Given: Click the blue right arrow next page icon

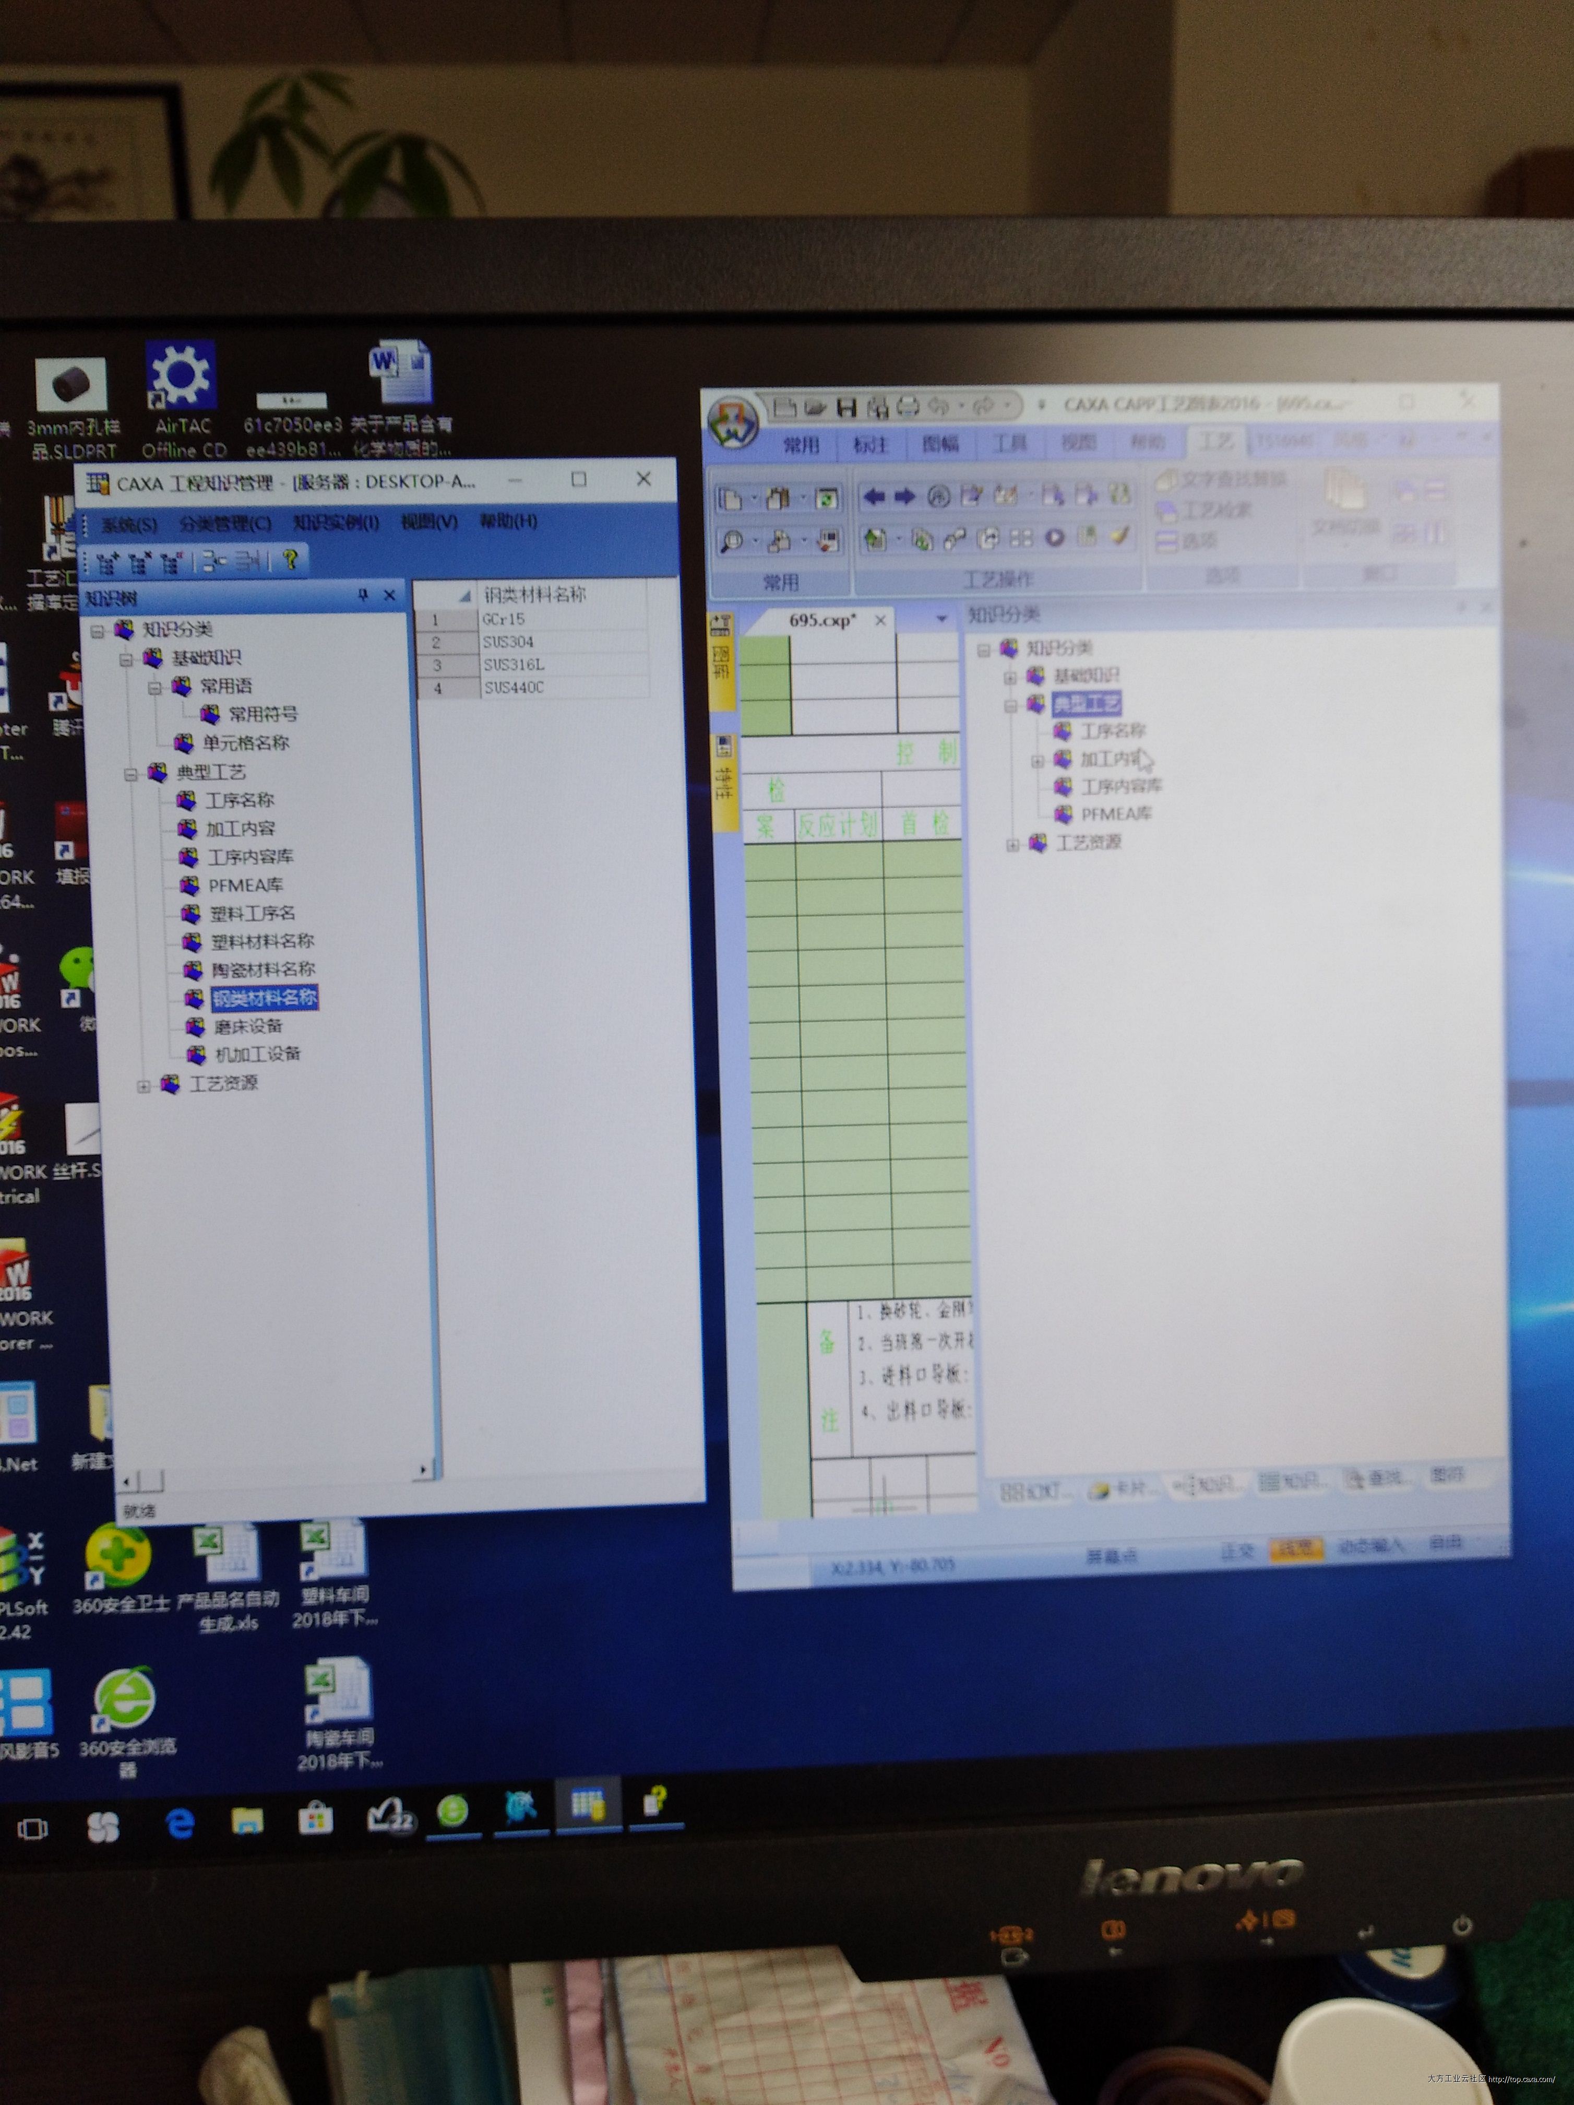Looking at the screenshot, I should [904, 496].
